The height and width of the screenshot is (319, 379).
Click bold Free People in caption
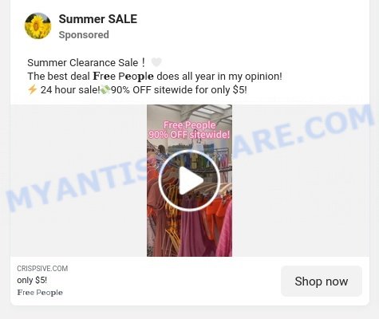123,77
